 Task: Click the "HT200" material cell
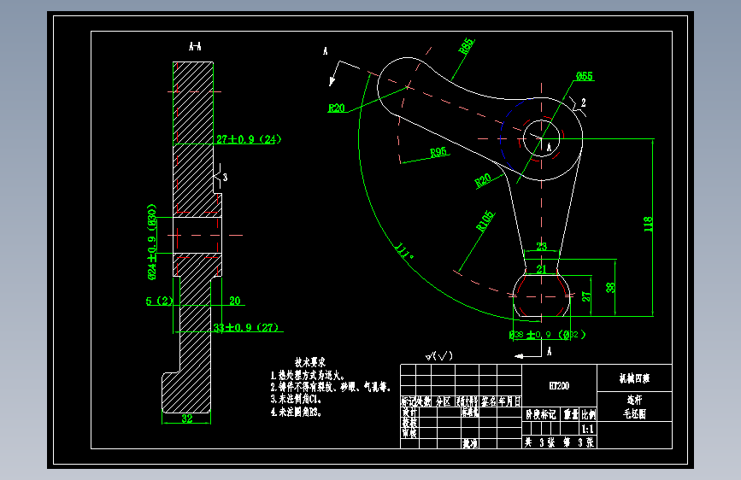(559, 386)
